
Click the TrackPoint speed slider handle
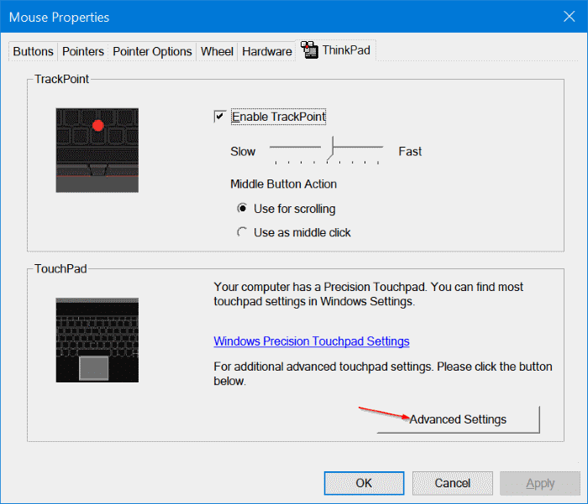[330, 148]
